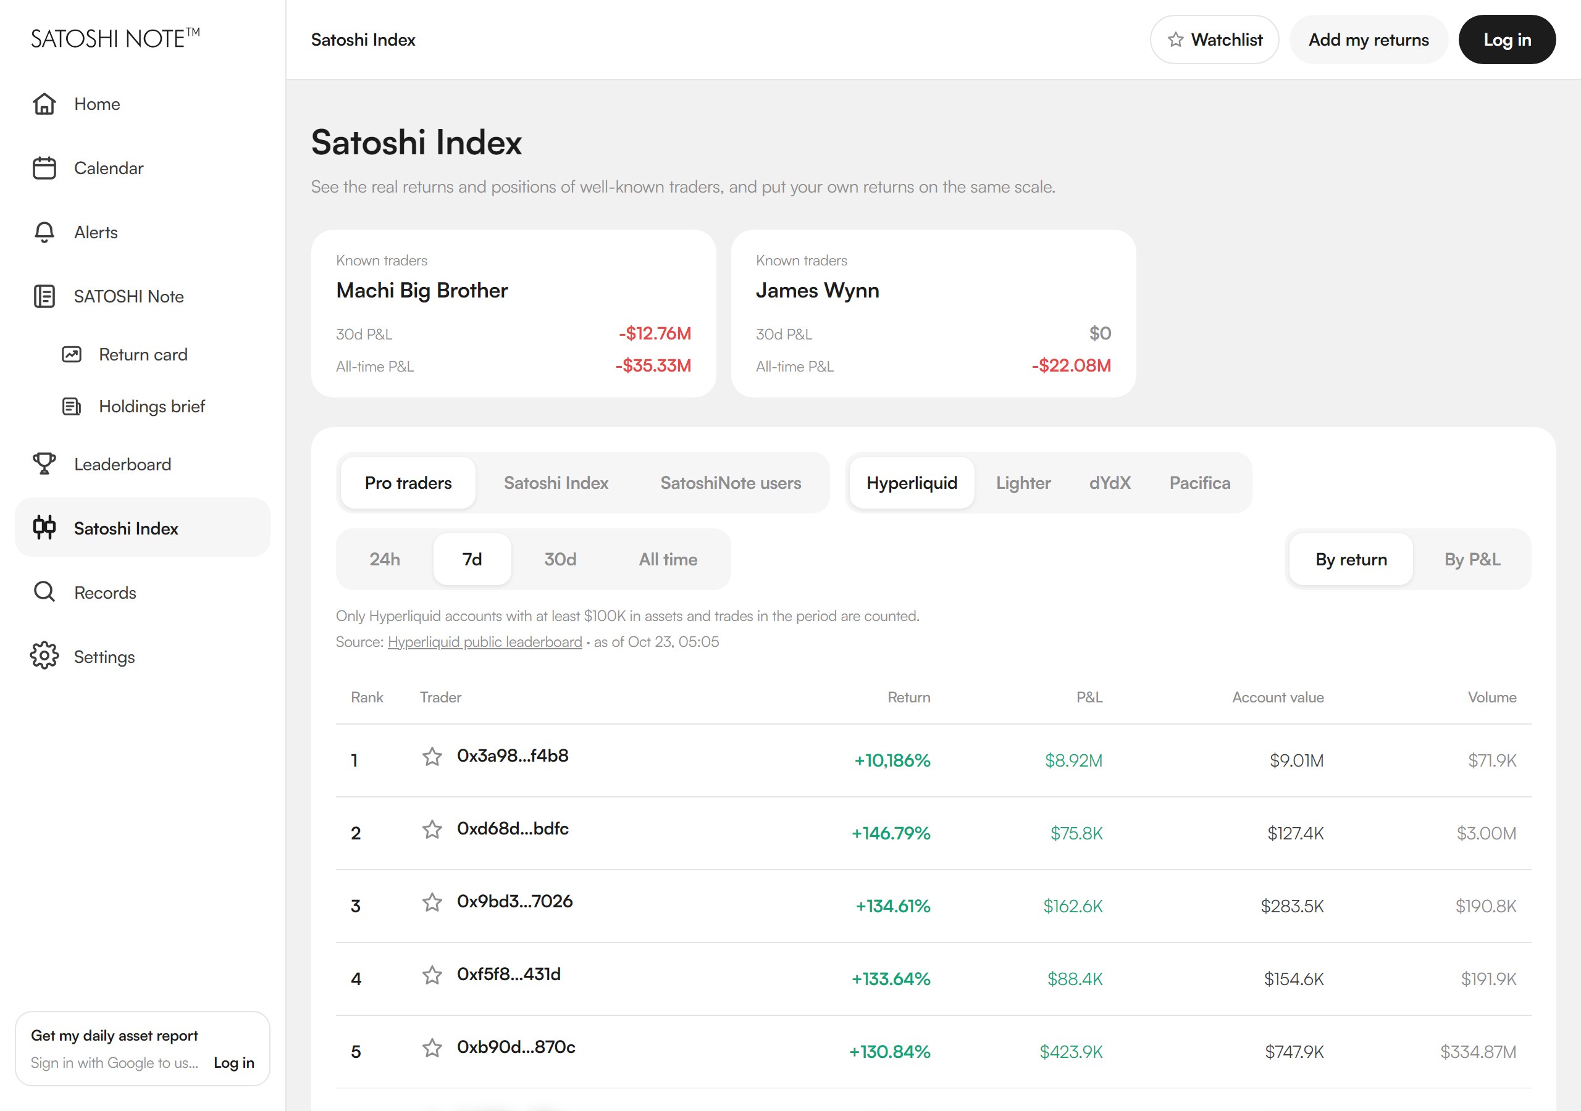Screen dimensions: 1581x1111
Task: Click the Alerts bell icon
Action: point(44,232)
